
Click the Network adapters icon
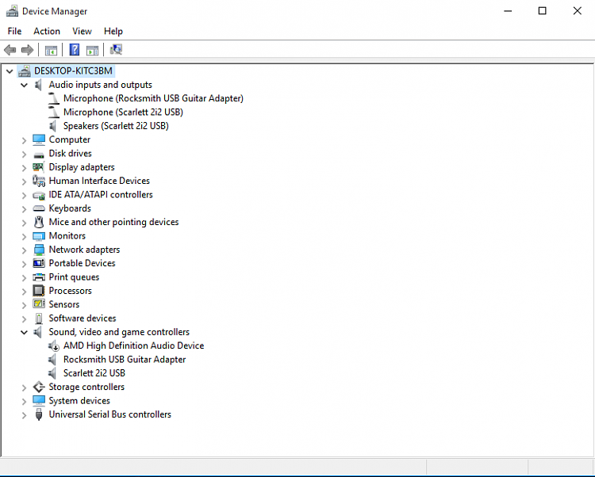click(39, 250)
